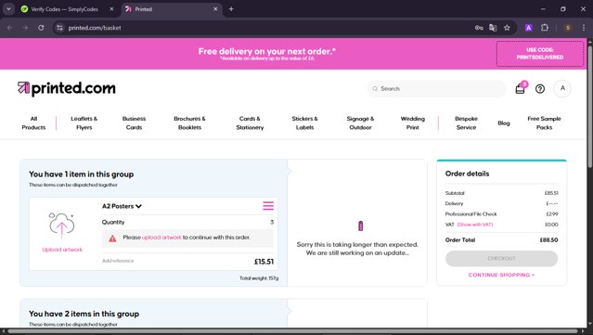Go forward in browser history
The image size is (593, 335).
25,28
